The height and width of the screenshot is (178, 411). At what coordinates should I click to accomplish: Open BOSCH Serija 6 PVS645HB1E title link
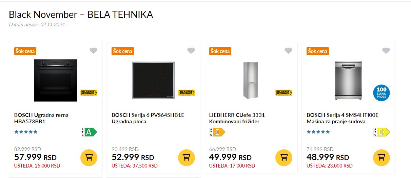point(148,118)
